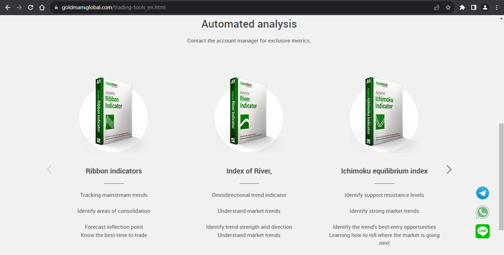Open the user profile menu

[x=485, y=8]
